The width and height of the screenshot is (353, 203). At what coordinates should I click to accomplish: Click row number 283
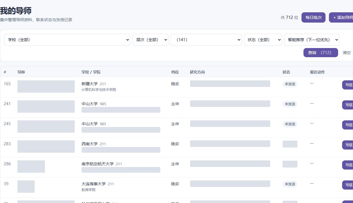pos(7,144)
